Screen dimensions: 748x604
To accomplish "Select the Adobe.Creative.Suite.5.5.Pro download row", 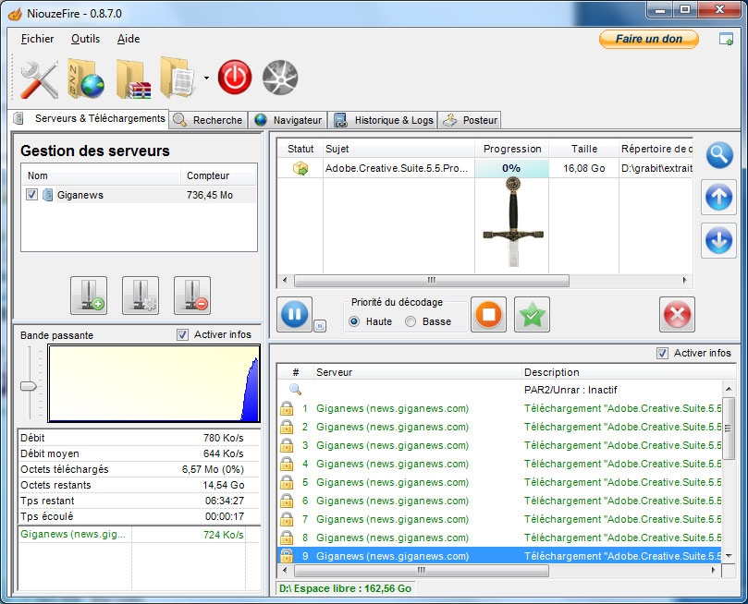I will tap(484, 168).
